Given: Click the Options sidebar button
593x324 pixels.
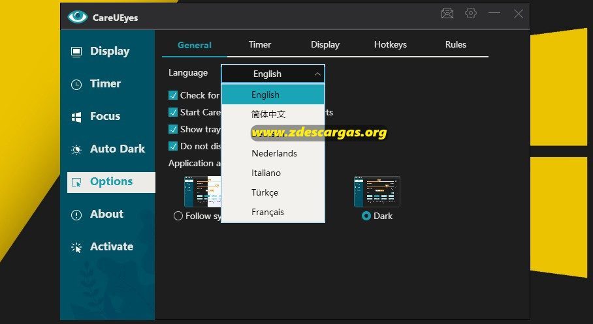Looking at the screenshot, I should click(x=111, y=183).
